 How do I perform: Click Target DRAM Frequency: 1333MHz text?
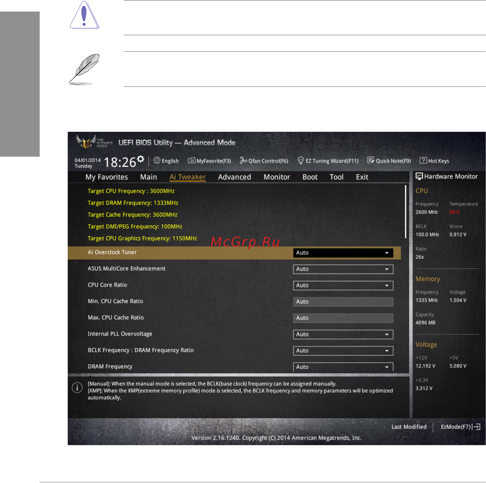tap(133, 203)
